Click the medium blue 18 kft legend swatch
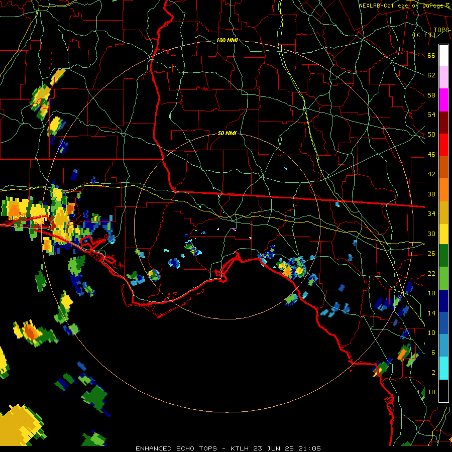The image size is (452, 452). point(443,323)
